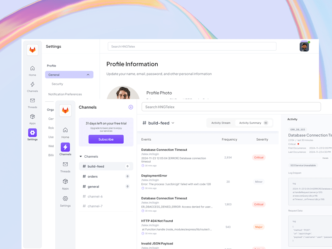Select the Profile section label
The height and width of the screenshot is (249, 332).
pos(51,66)
